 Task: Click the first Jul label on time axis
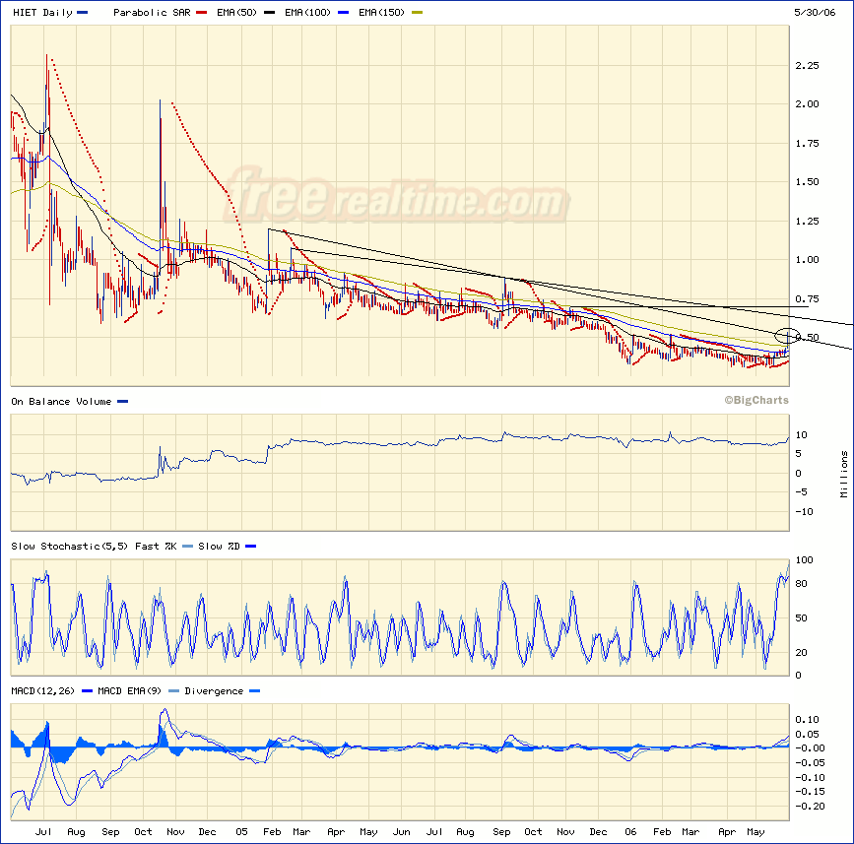click(43, 831)
